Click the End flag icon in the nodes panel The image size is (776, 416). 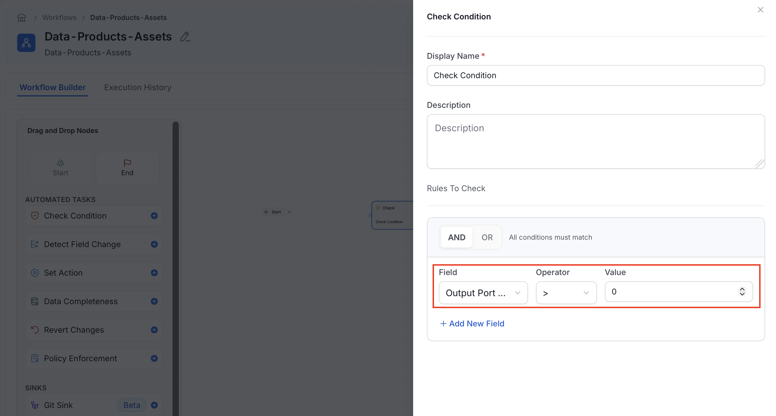127,163
